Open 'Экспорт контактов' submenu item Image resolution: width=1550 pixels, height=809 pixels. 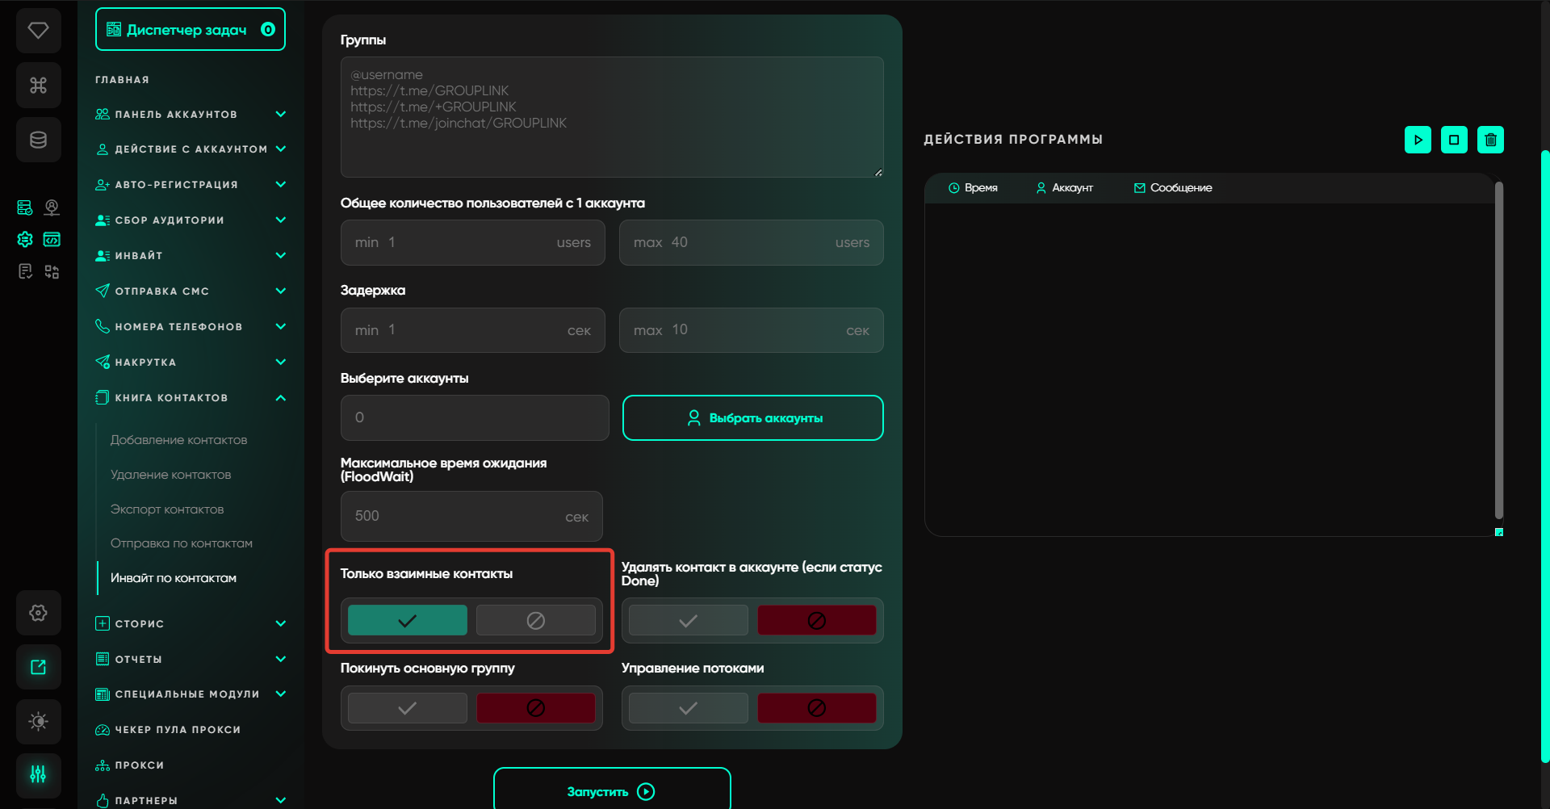(x=167, y=509)
